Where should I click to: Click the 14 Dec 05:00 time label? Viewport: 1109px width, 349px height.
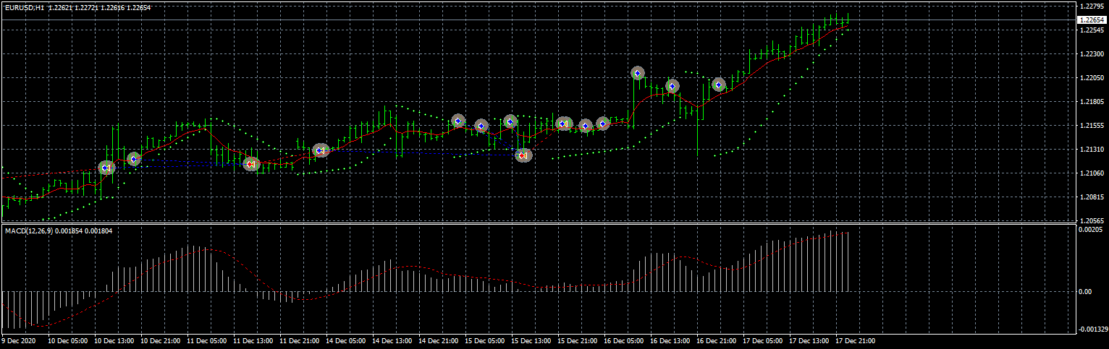[346, 340]
